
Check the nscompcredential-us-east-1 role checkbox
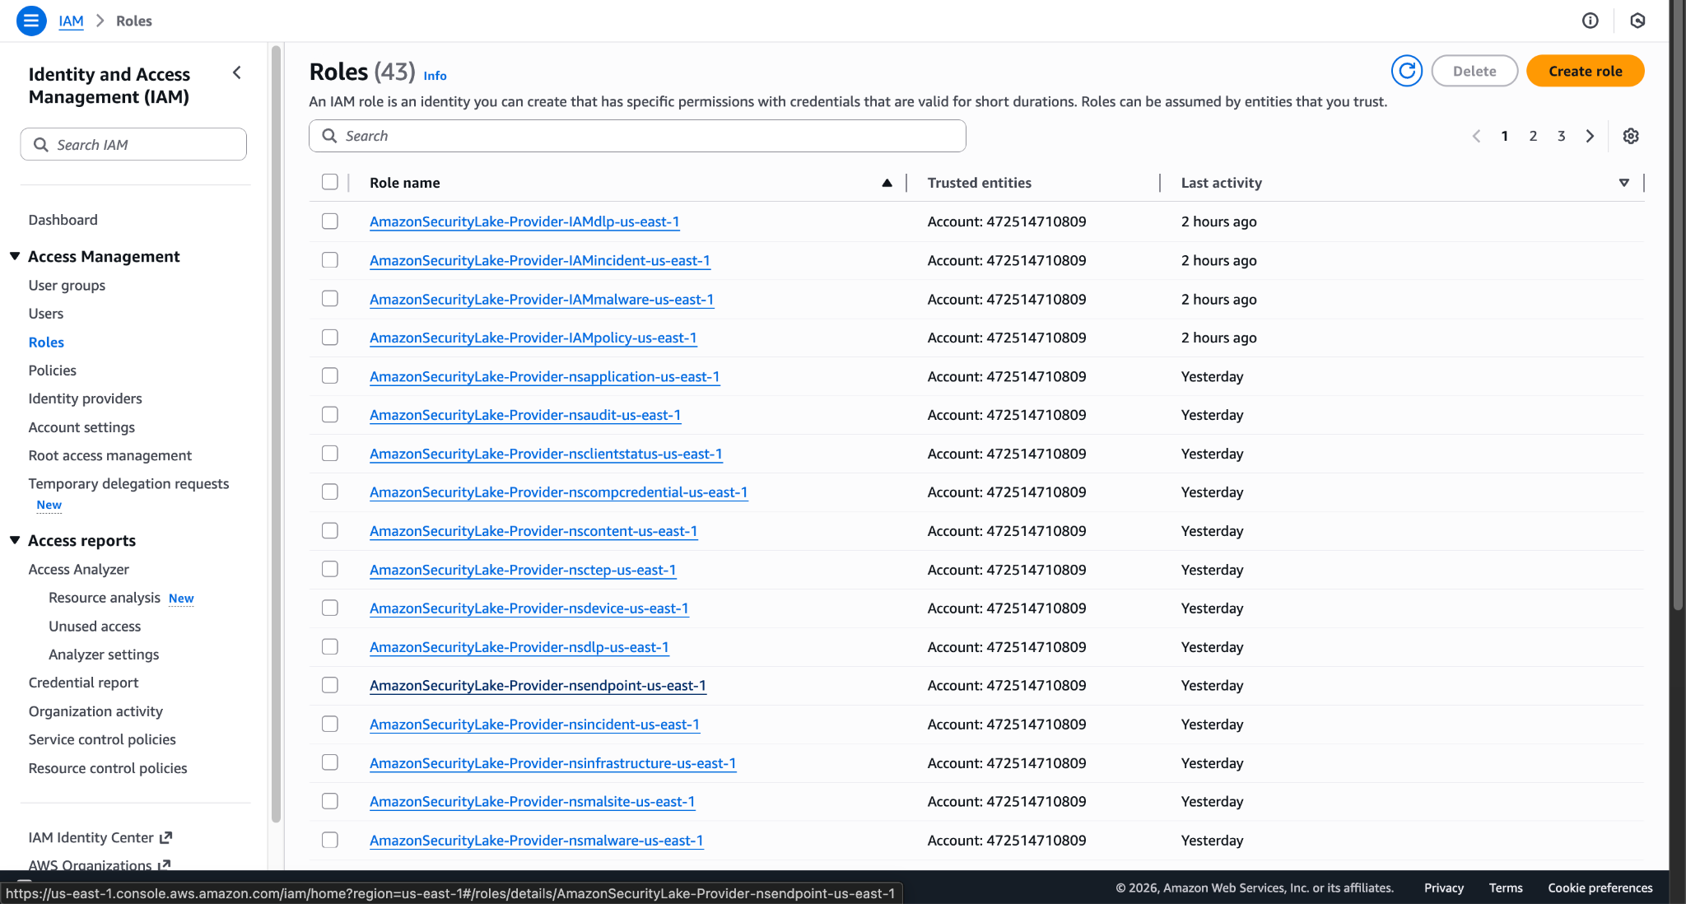click(330, 492)
